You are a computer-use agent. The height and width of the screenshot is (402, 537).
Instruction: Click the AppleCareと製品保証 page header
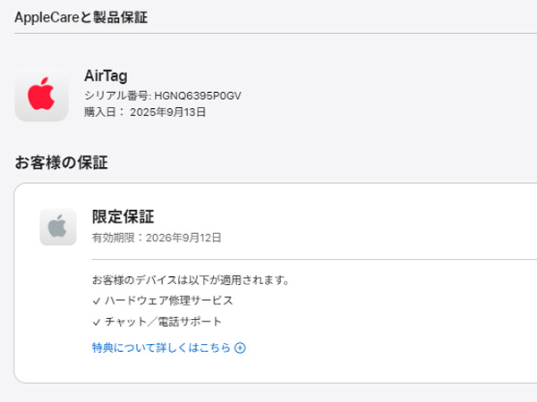pos(81,17)
